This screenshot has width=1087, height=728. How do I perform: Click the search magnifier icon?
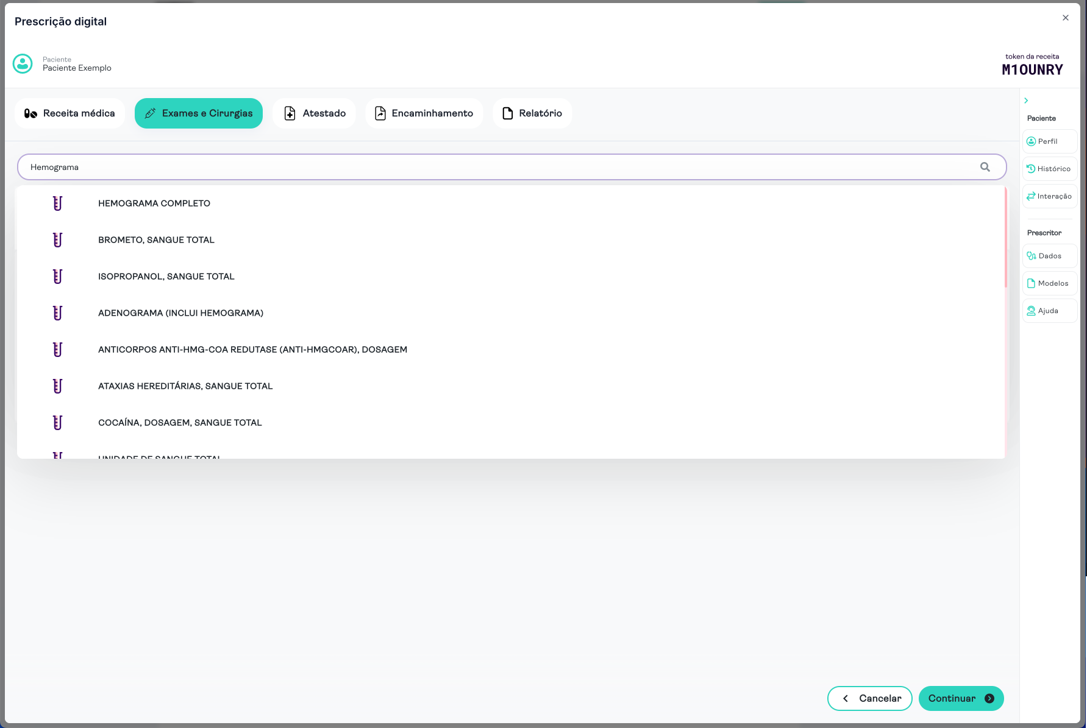pos(985,167)
